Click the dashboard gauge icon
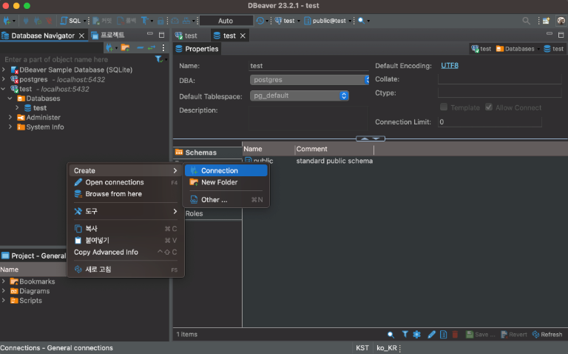 pos(175,21)
